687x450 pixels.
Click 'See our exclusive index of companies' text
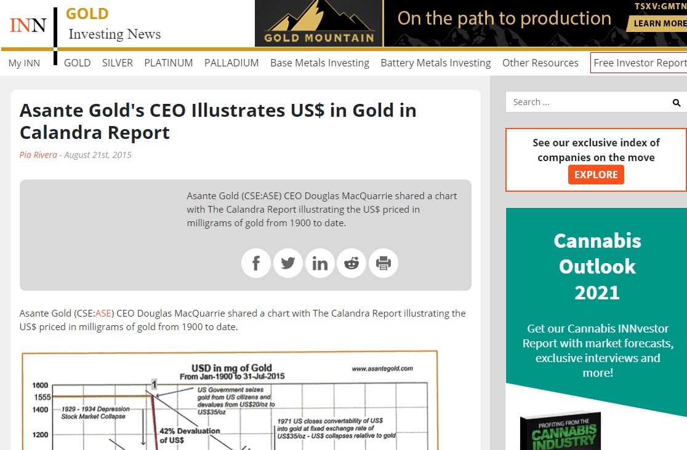tap(596, 150)
